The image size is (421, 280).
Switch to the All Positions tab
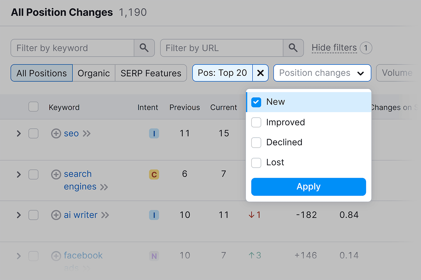pos(42,73)
